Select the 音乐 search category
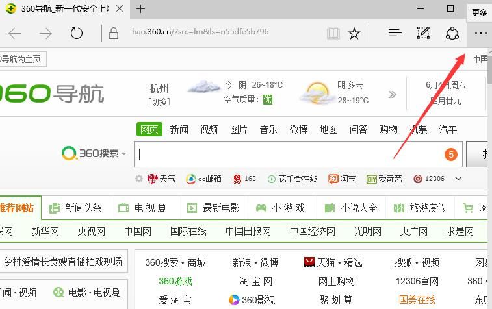492x309 pixels. (268, 129)
